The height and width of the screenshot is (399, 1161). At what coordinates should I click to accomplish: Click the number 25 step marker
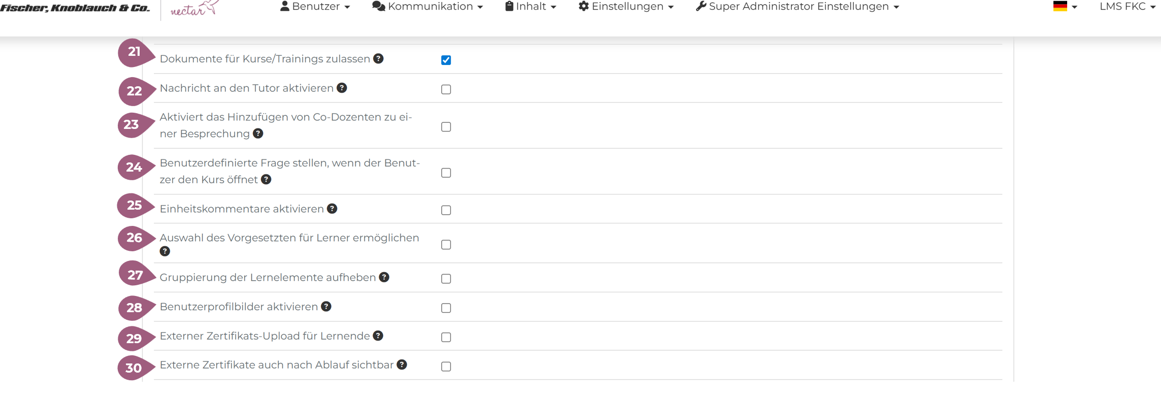[135, 206]
